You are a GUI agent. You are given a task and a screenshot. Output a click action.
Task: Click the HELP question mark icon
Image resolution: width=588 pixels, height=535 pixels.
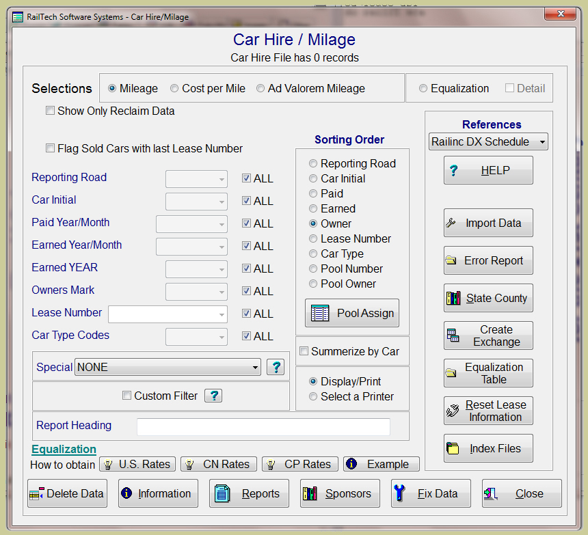[x=453, y=170]
